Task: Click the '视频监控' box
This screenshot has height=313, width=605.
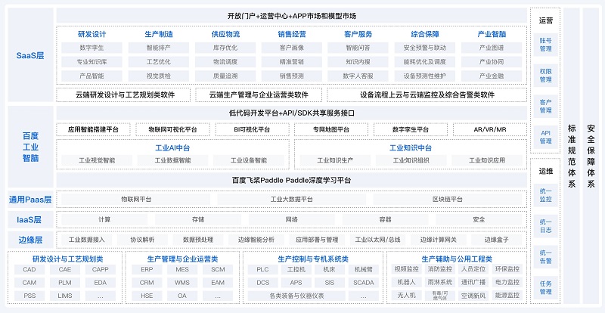Action: pos(405,269)
